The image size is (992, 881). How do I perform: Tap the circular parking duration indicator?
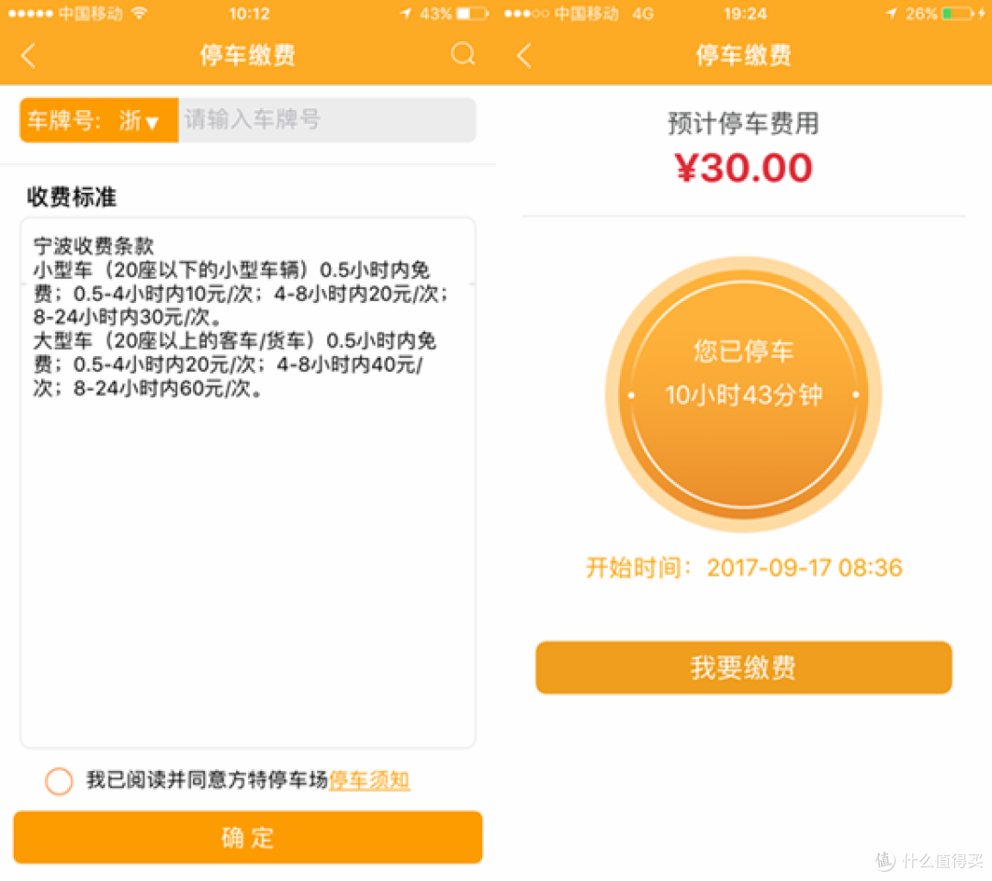coord(743,395)
